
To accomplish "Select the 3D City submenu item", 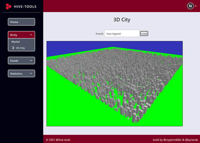I will coord(20,48).
